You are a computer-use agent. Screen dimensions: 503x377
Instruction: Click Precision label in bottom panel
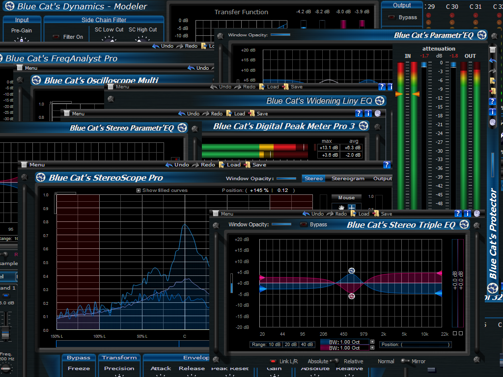119,368
